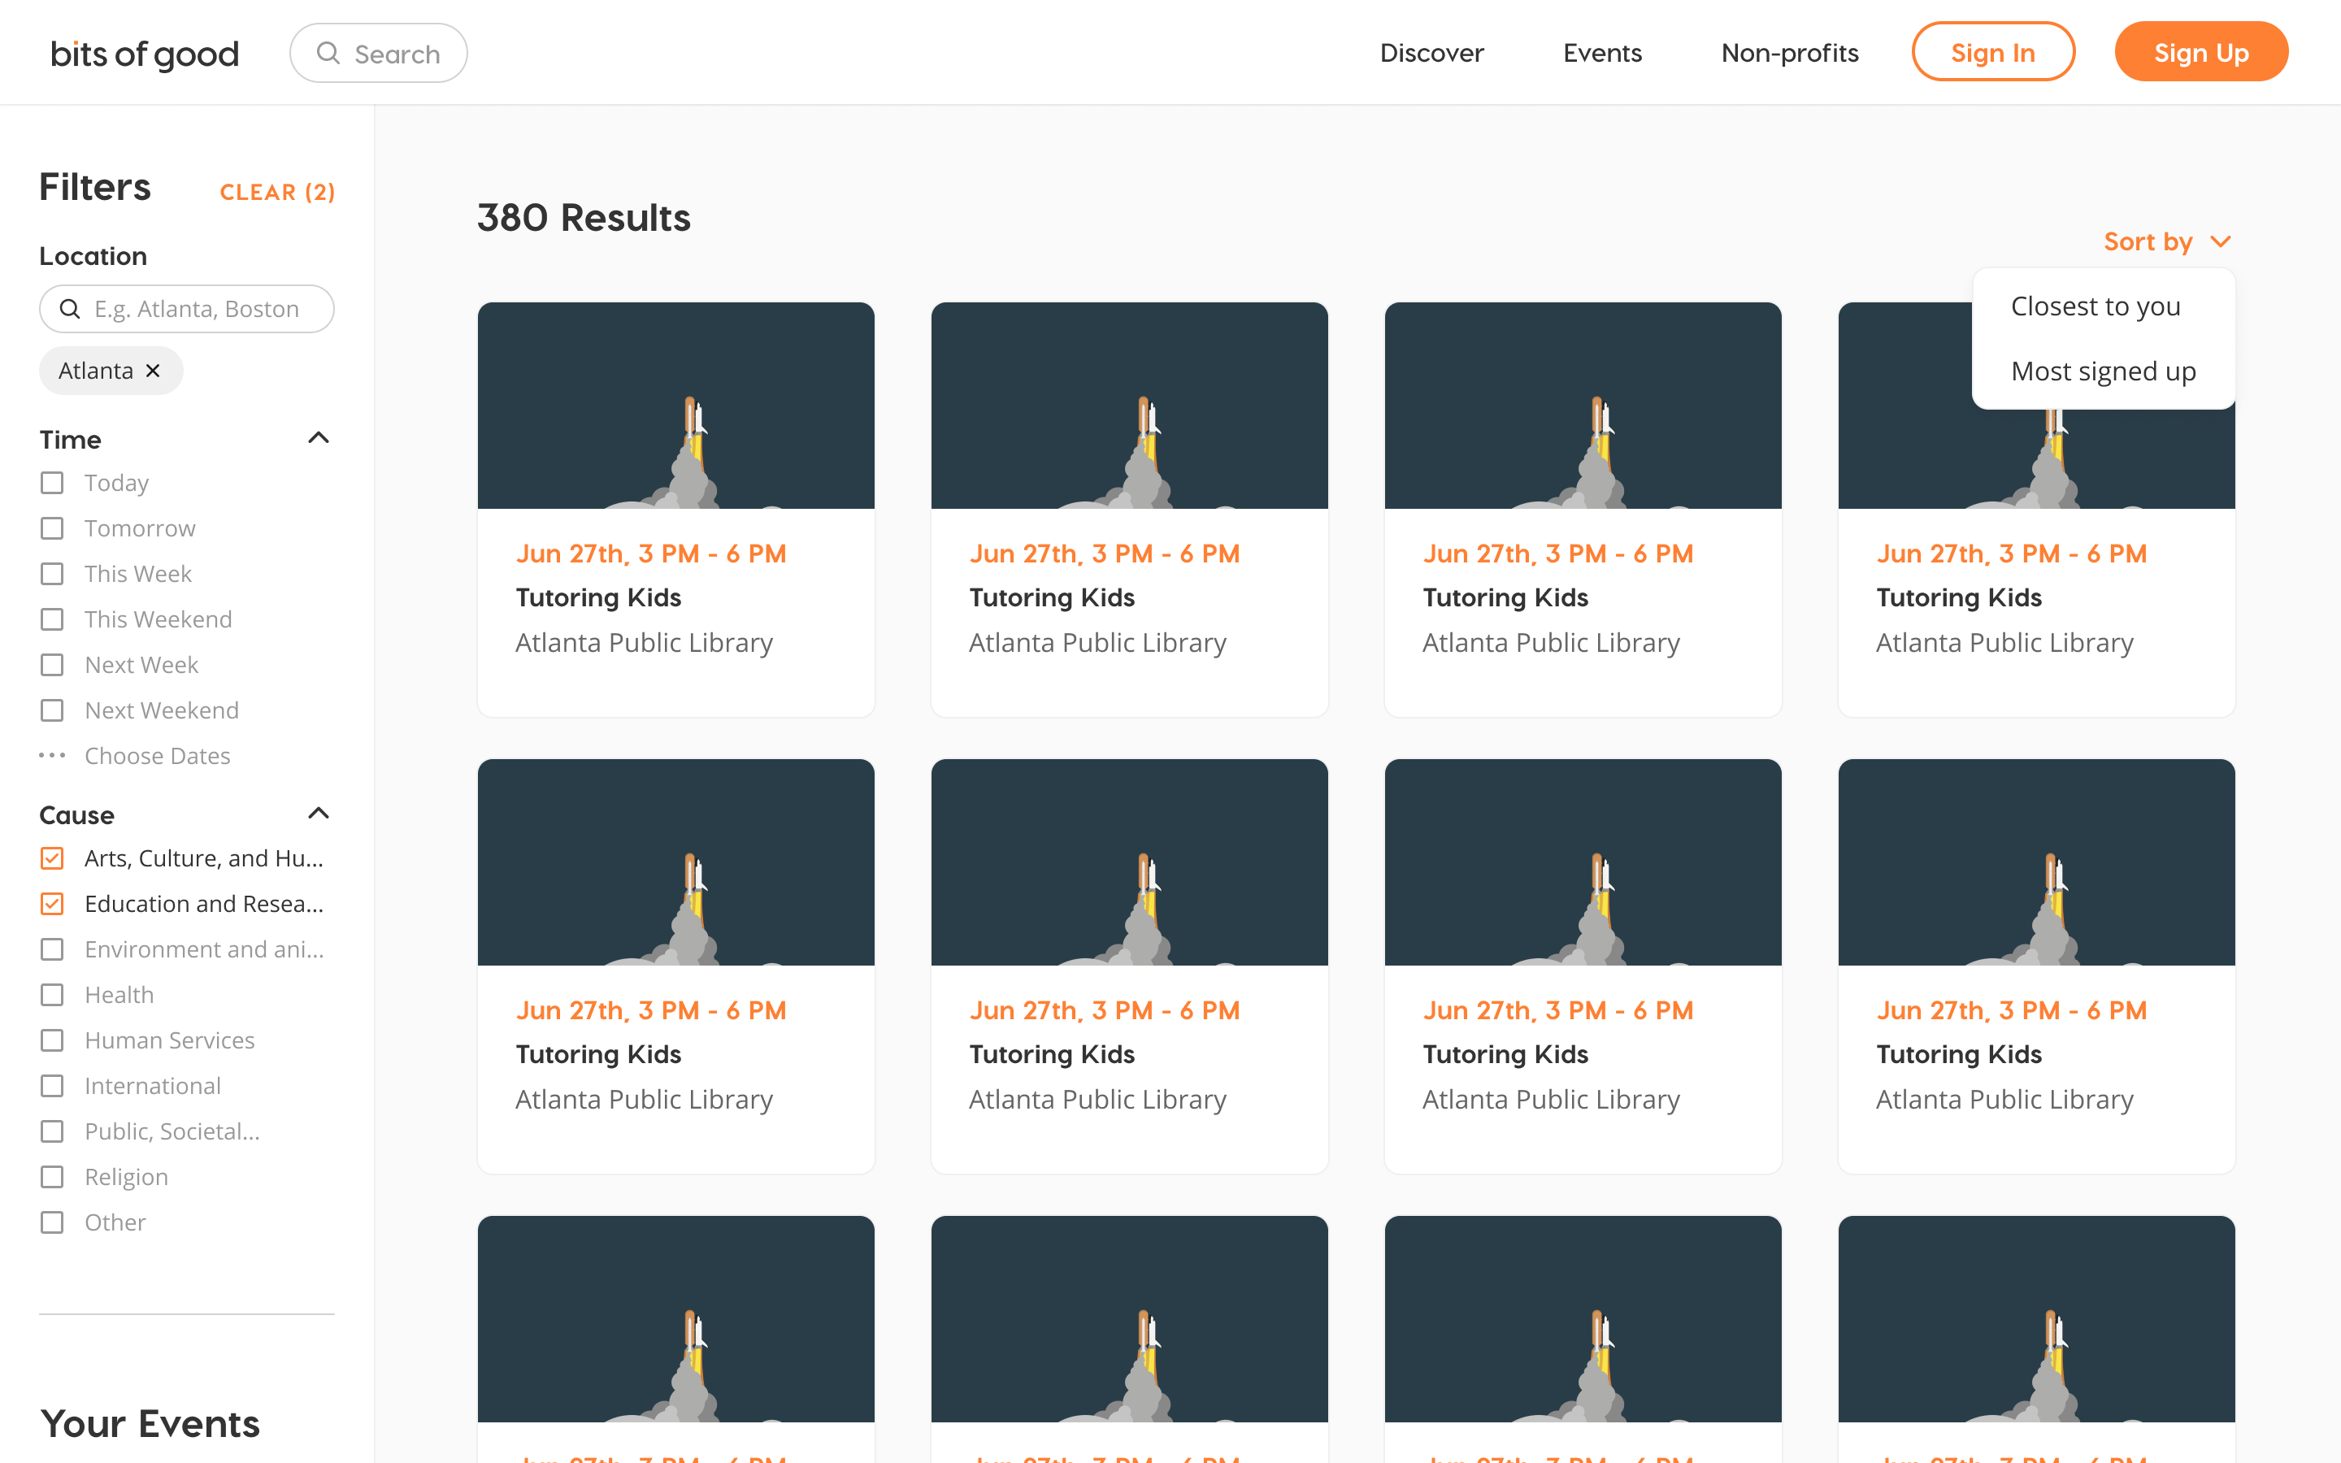Check the Today time filter
Viewport: 2341px width, 1463px height.
52,483
